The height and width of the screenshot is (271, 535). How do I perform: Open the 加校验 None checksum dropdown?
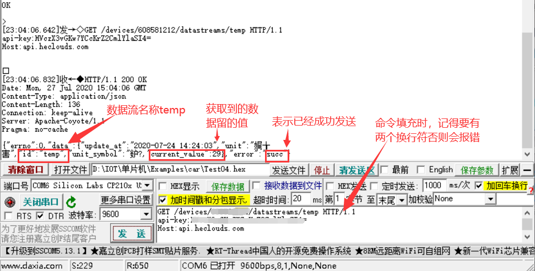point(490,199)
